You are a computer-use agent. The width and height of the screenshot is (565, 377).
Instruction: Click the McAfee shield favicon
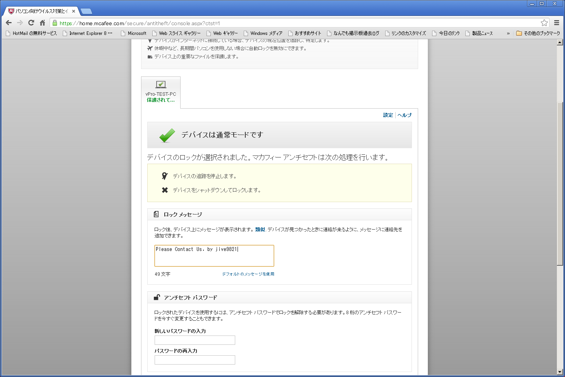(x=11, y=11)
